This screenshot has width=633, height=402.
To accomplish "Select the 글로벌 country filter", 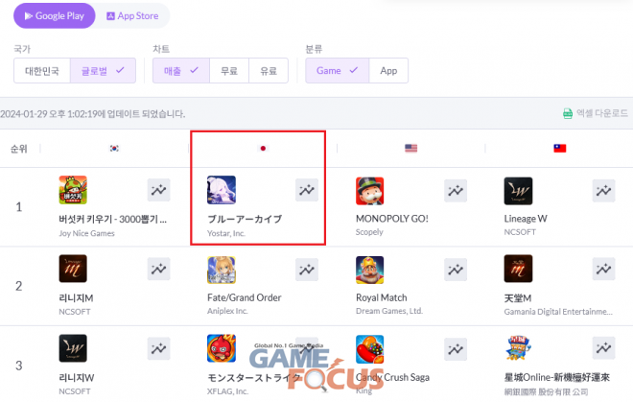I will point(103,71).
